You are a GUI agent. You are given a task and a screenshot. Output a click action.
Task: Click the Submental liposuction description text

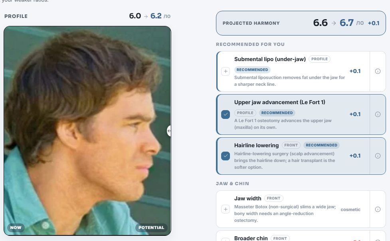pos(289,81)
